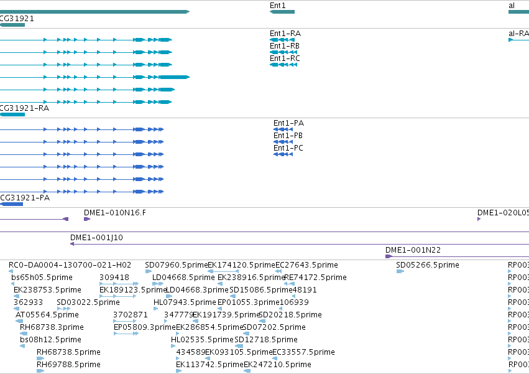Select the EK174120.5prime EST feature
Image resolution: width=529 pixels, height=374 pixels.
click(x=223, y=271)
